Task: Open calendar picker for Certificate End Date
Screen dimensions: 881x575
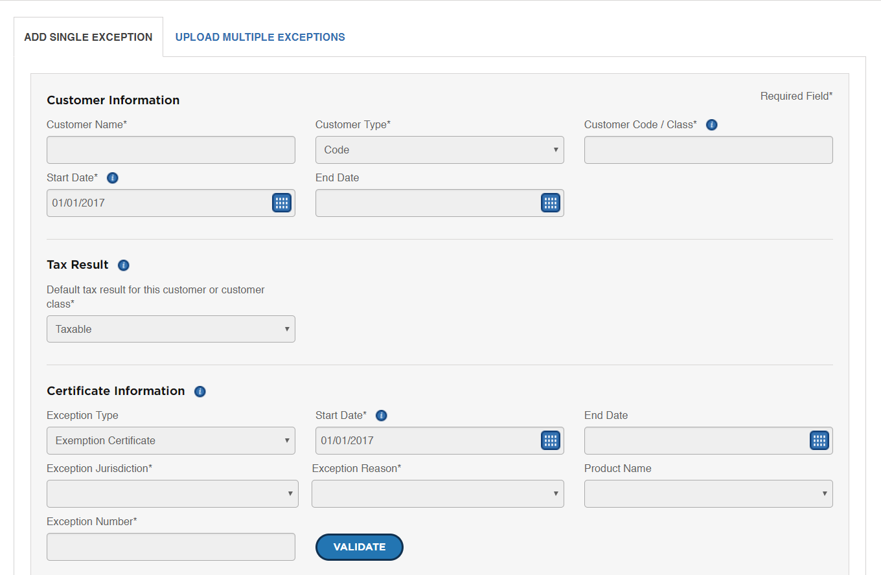Action: click(x=819, y=440)
